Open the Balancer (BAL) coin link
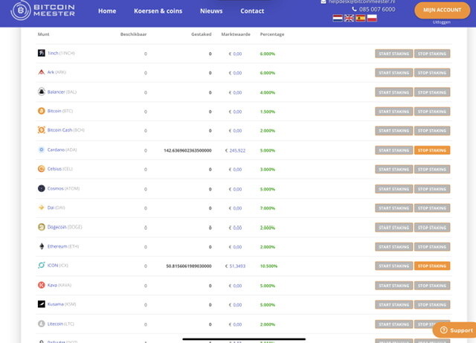This screenshot has width=476, height=343. (x=62, y=92)
